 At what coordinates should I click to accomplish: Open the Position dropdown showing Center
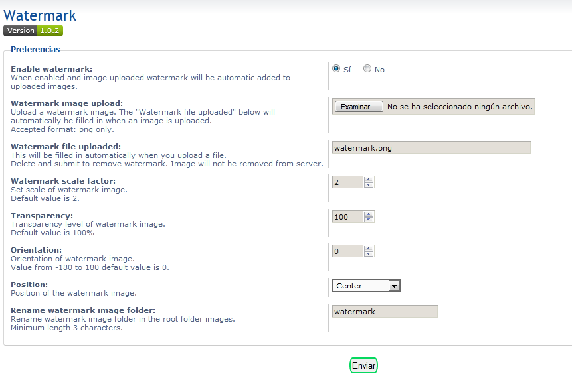366,285
